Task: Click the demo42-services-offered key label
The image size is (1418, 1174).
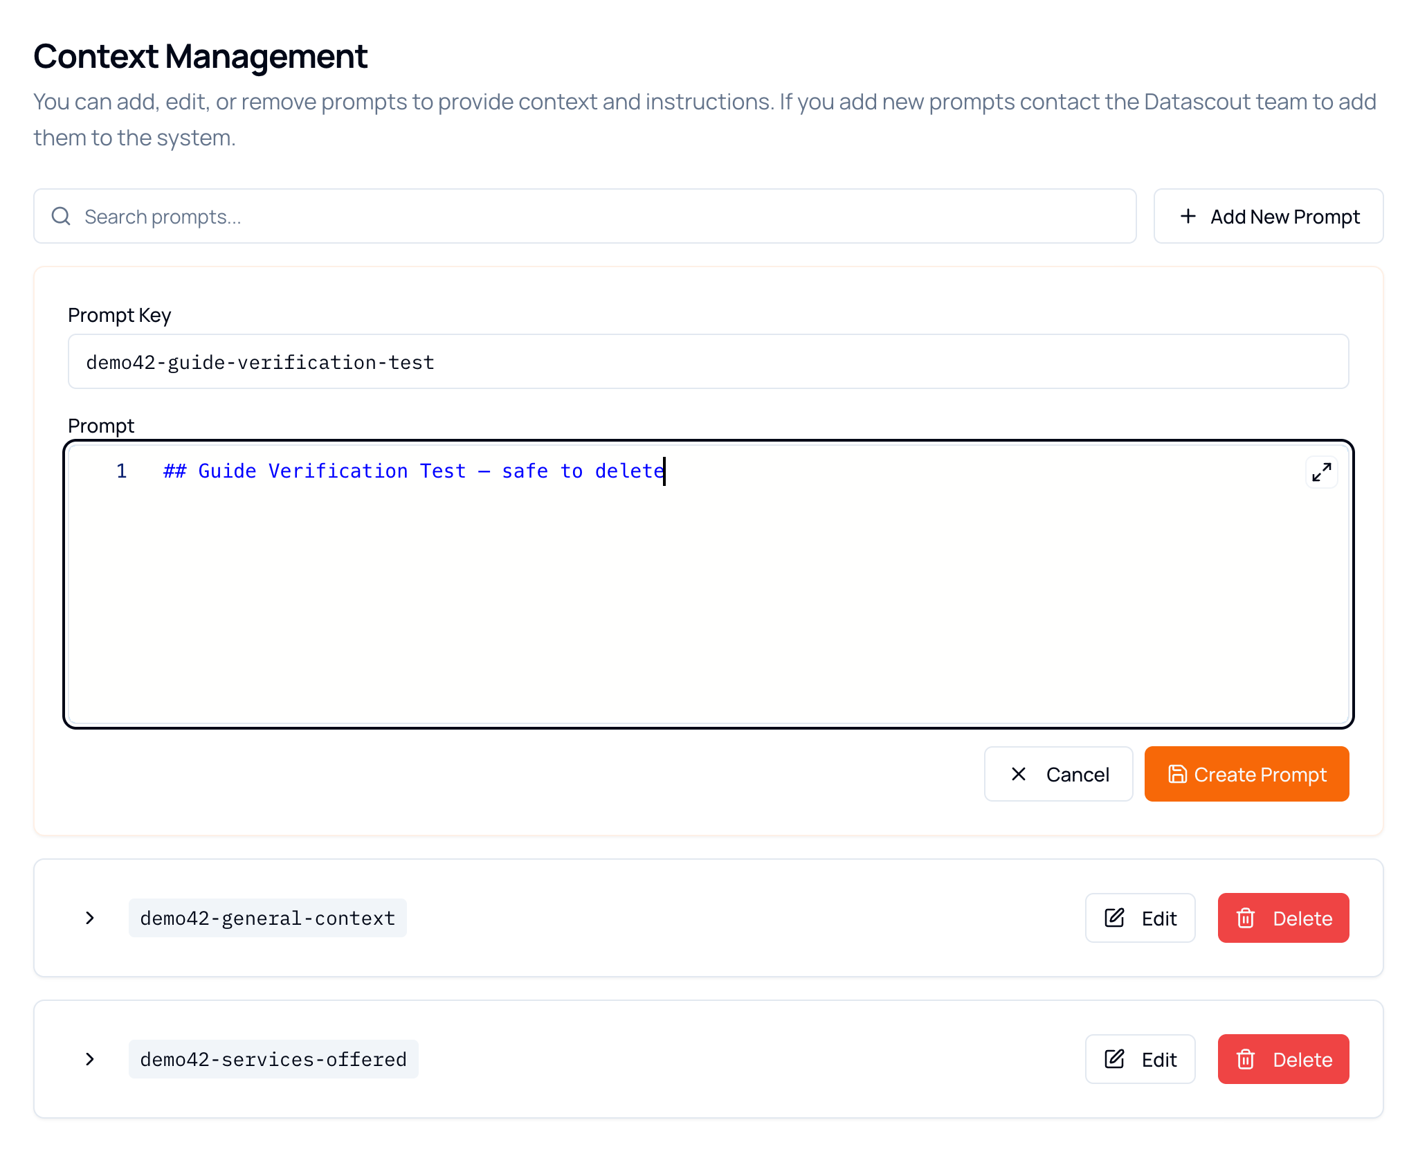Action: pos(273,1059)
